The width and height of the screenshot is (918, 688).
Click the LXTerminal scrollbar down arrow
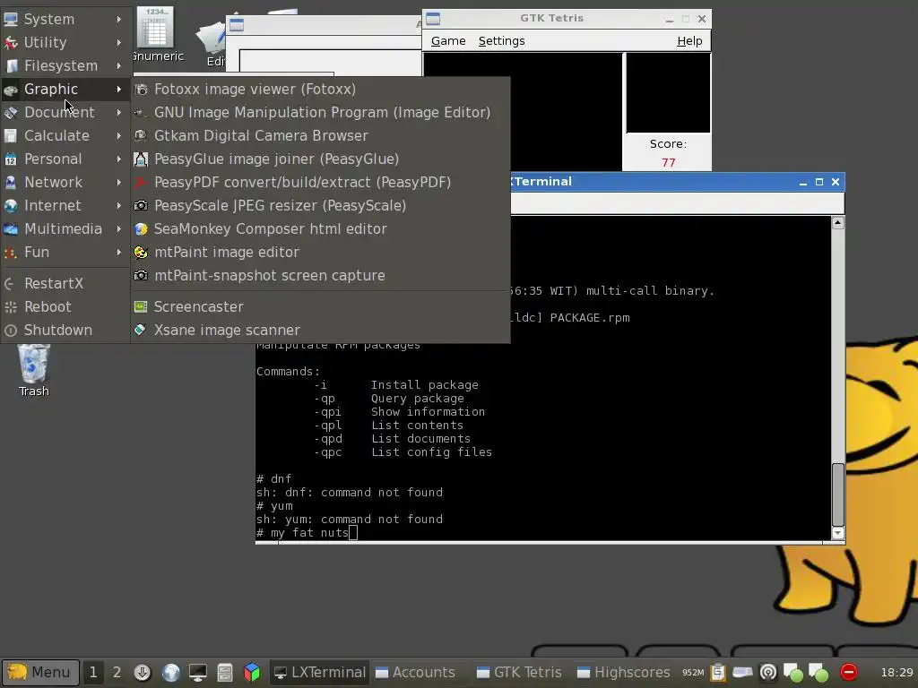pos(838,533)
